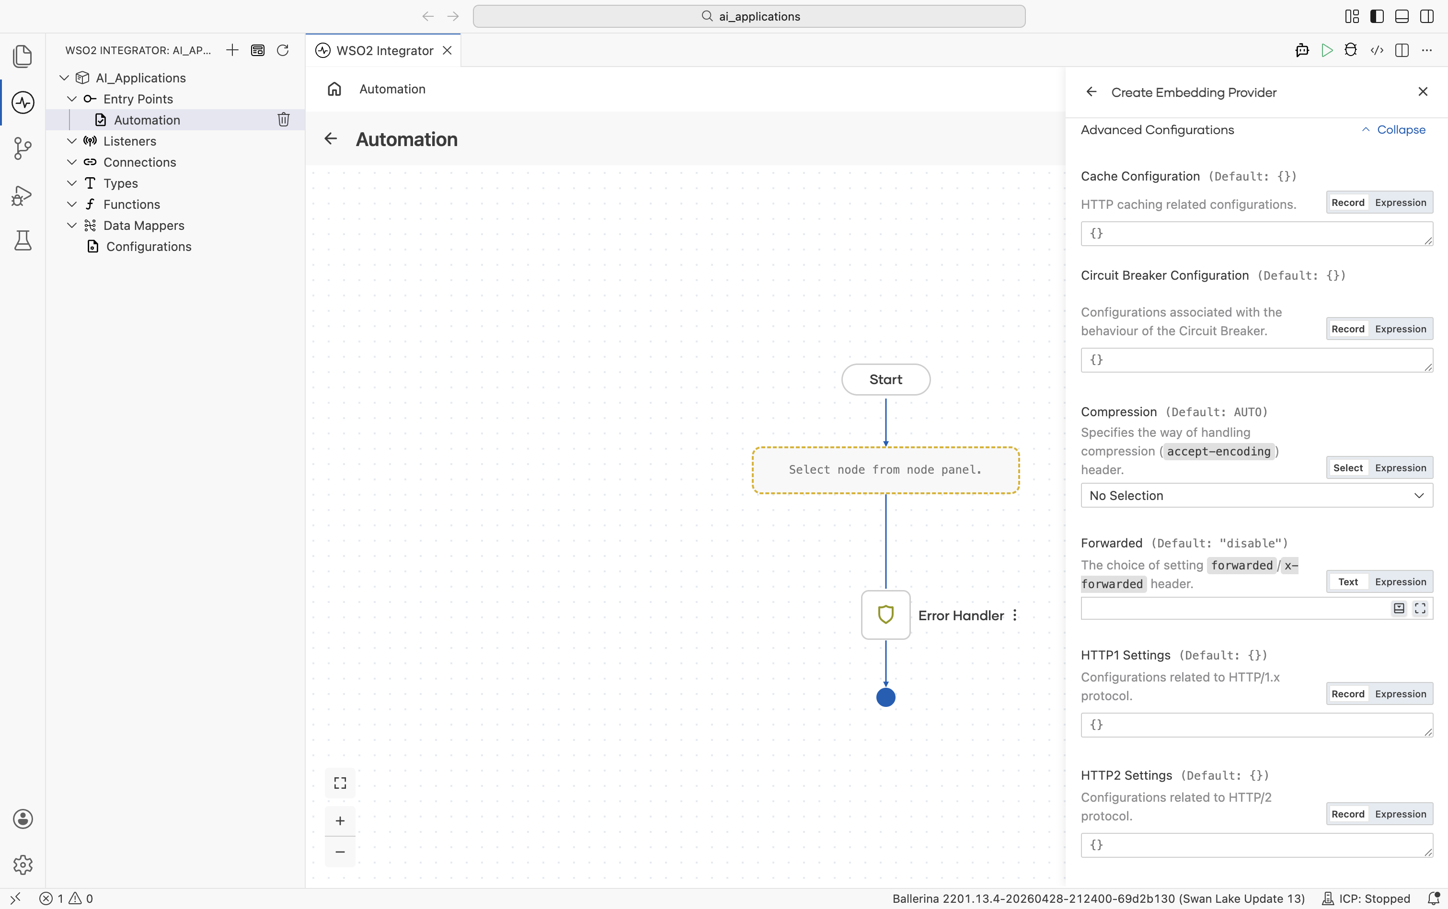Open notifications bell in status bar

tap(1434, 898)
